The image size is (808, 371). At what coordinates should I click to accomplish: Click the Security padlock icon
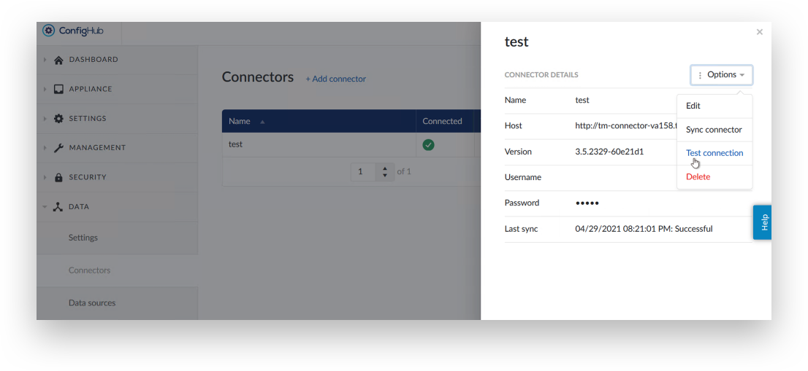[x=58, y=177]
